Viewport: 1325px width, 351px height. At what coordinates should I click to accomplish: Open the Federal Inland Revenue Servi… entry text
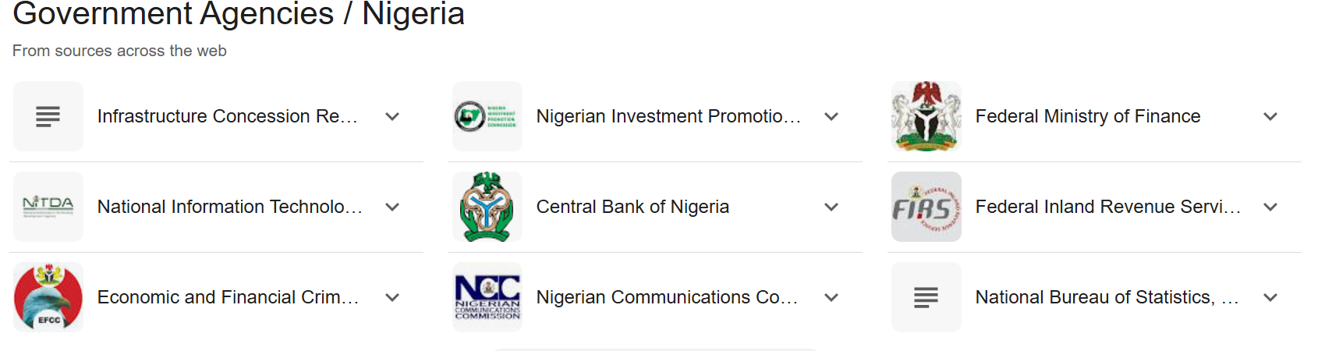(x=1108, y=207)
